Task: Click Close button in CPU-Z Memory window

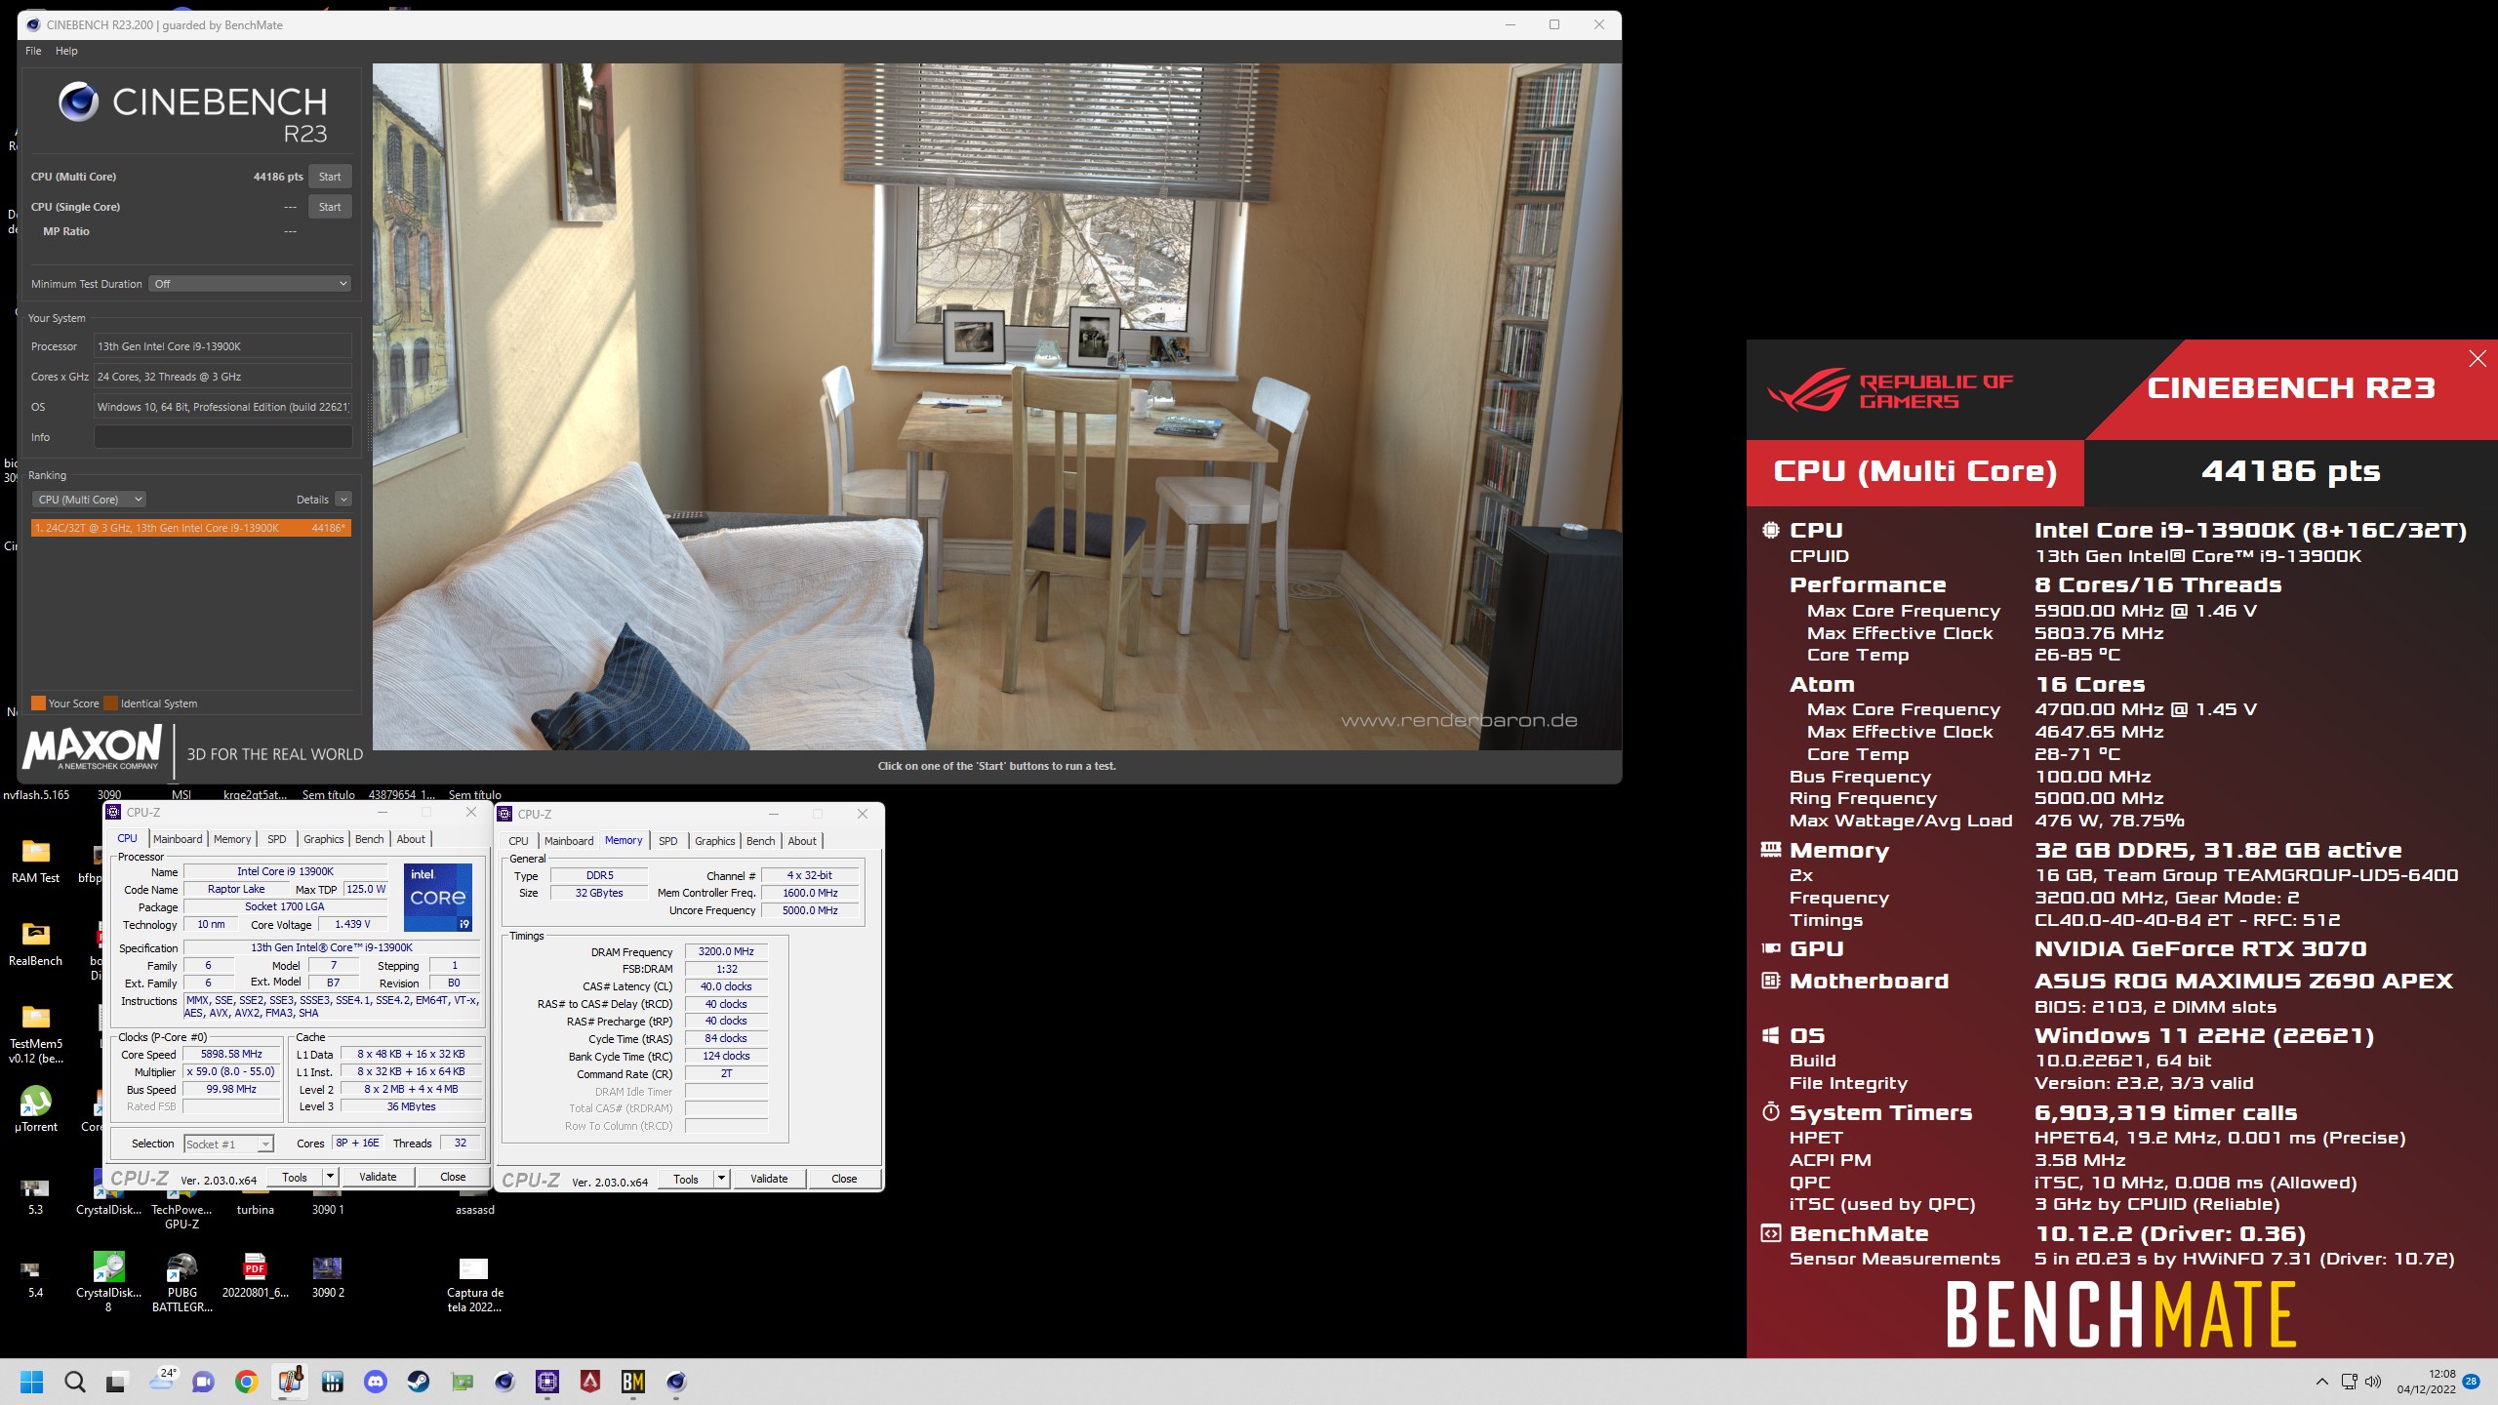Action: click(x=844, y=1180)
